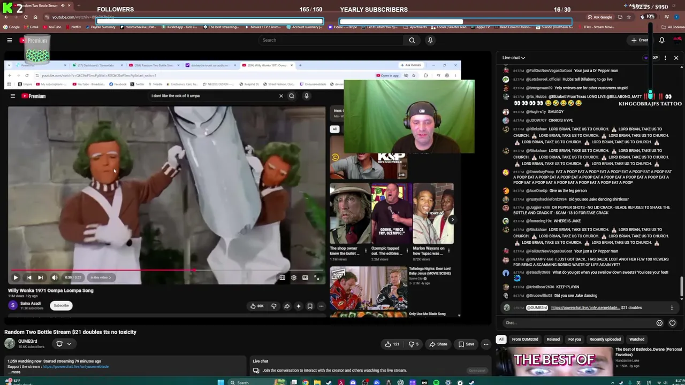
Task: Open live chat options three-dot menu
Action: click(665, 58)
